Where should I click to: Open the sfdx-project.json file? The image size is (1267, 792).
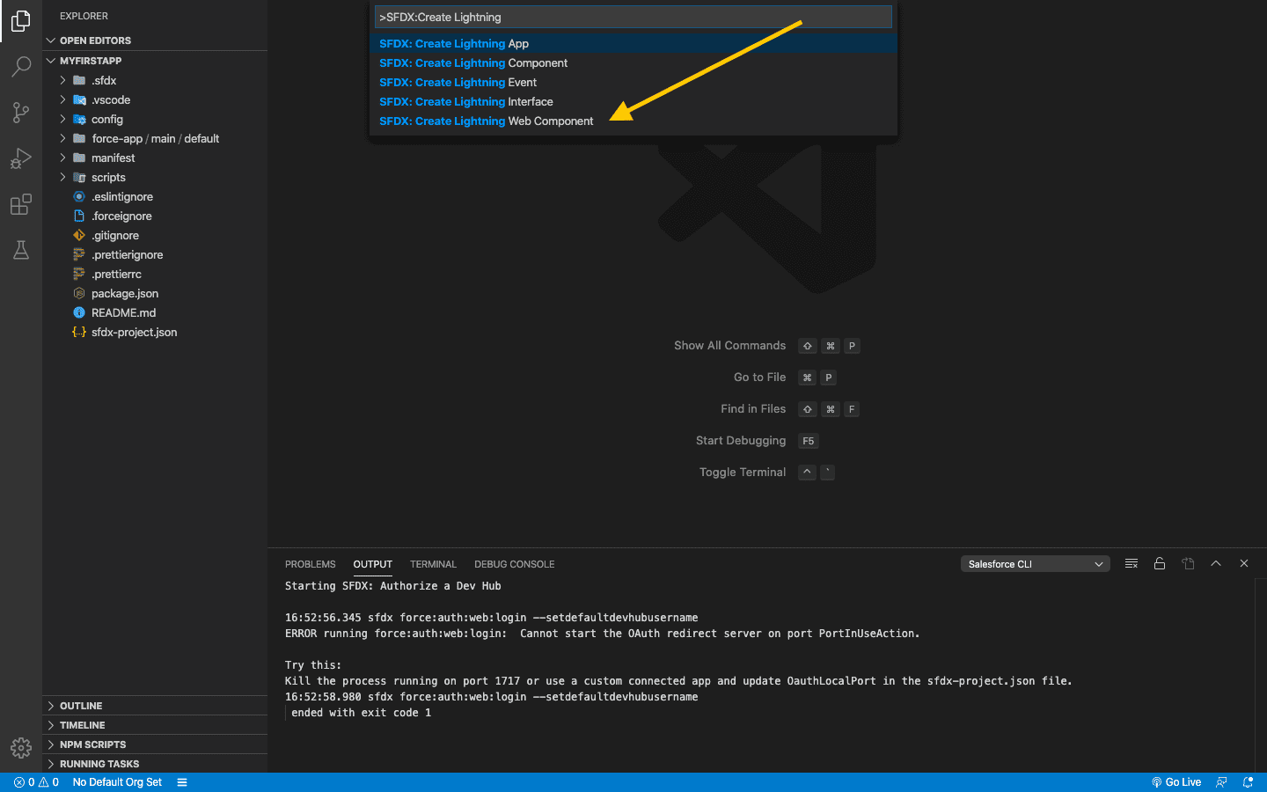(x=155, y=332)
